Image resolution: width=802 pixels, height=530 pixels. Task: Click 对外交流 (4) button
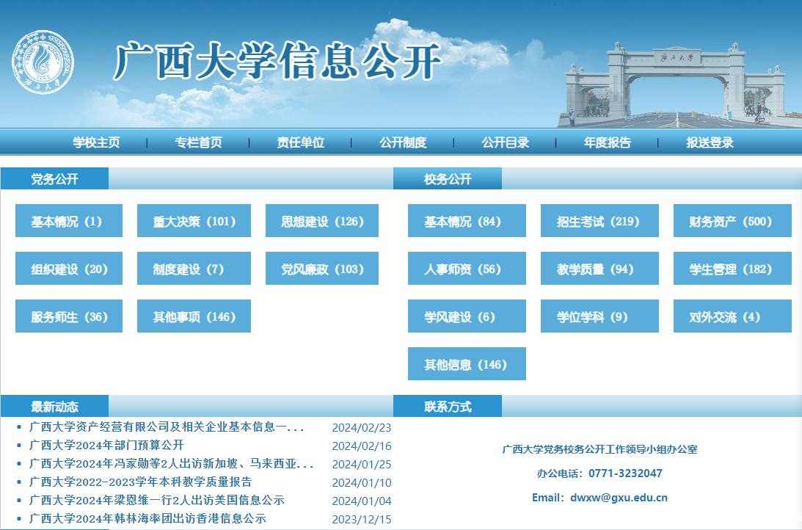click(732, 316)
